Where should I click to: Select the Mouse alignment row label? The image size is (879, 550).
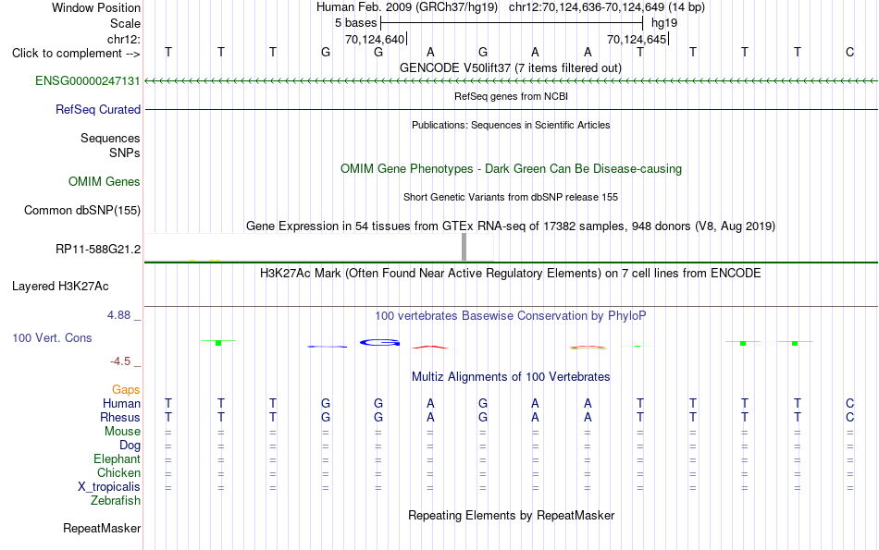pos(122,432)
